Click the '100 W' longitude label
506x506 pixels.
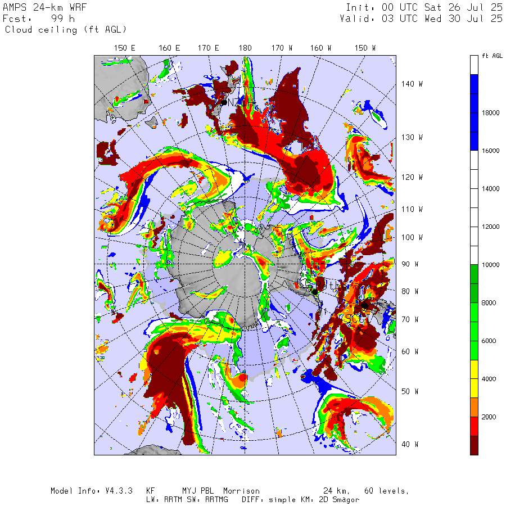pyautogui.click(x=412, y=237)
